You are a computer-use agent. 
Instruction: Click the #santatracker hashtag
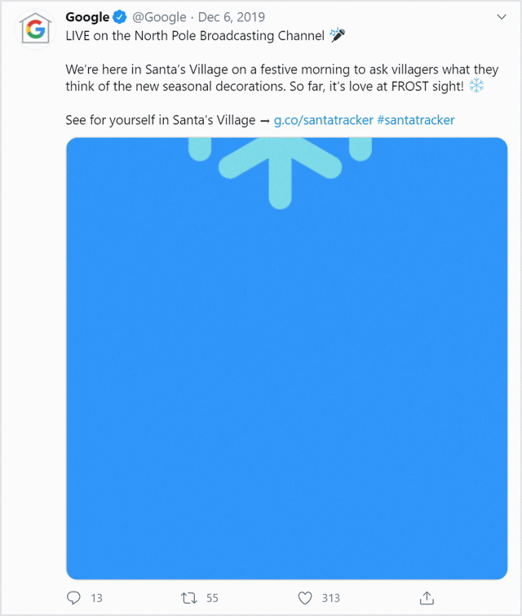coord(416,120)
